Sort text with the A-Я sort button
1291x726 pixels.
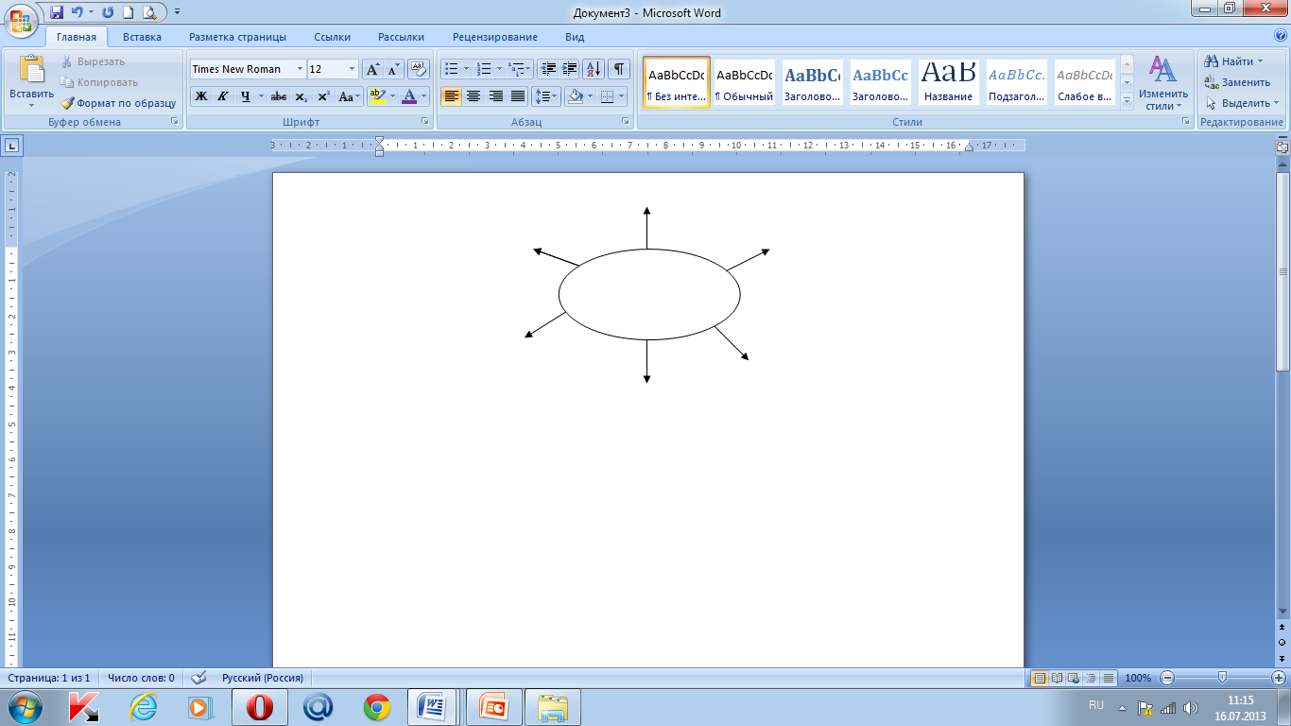pyautogui.click(x=594, y=69)
